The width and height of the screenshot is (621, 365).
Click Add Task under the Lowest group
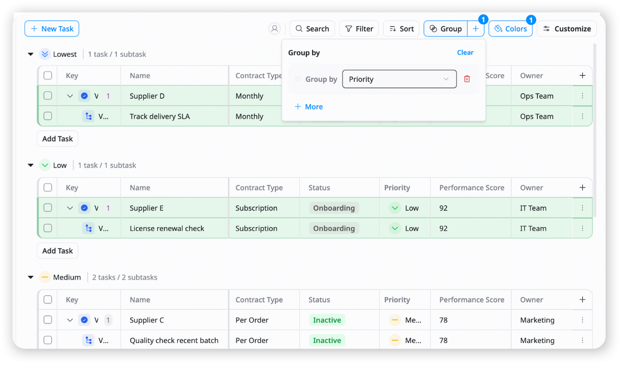(57, 139)
